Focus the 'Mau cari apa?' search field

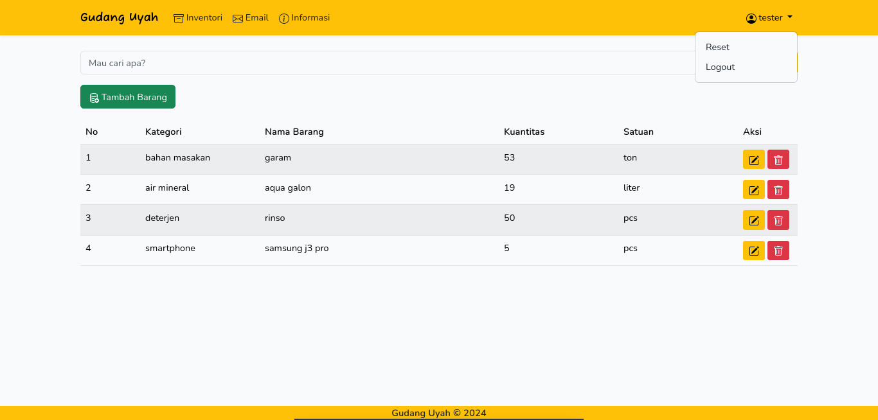click(386, 63)
